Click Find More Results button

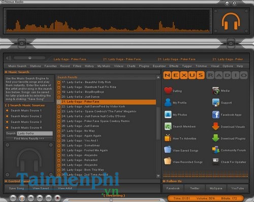(29, 139)
